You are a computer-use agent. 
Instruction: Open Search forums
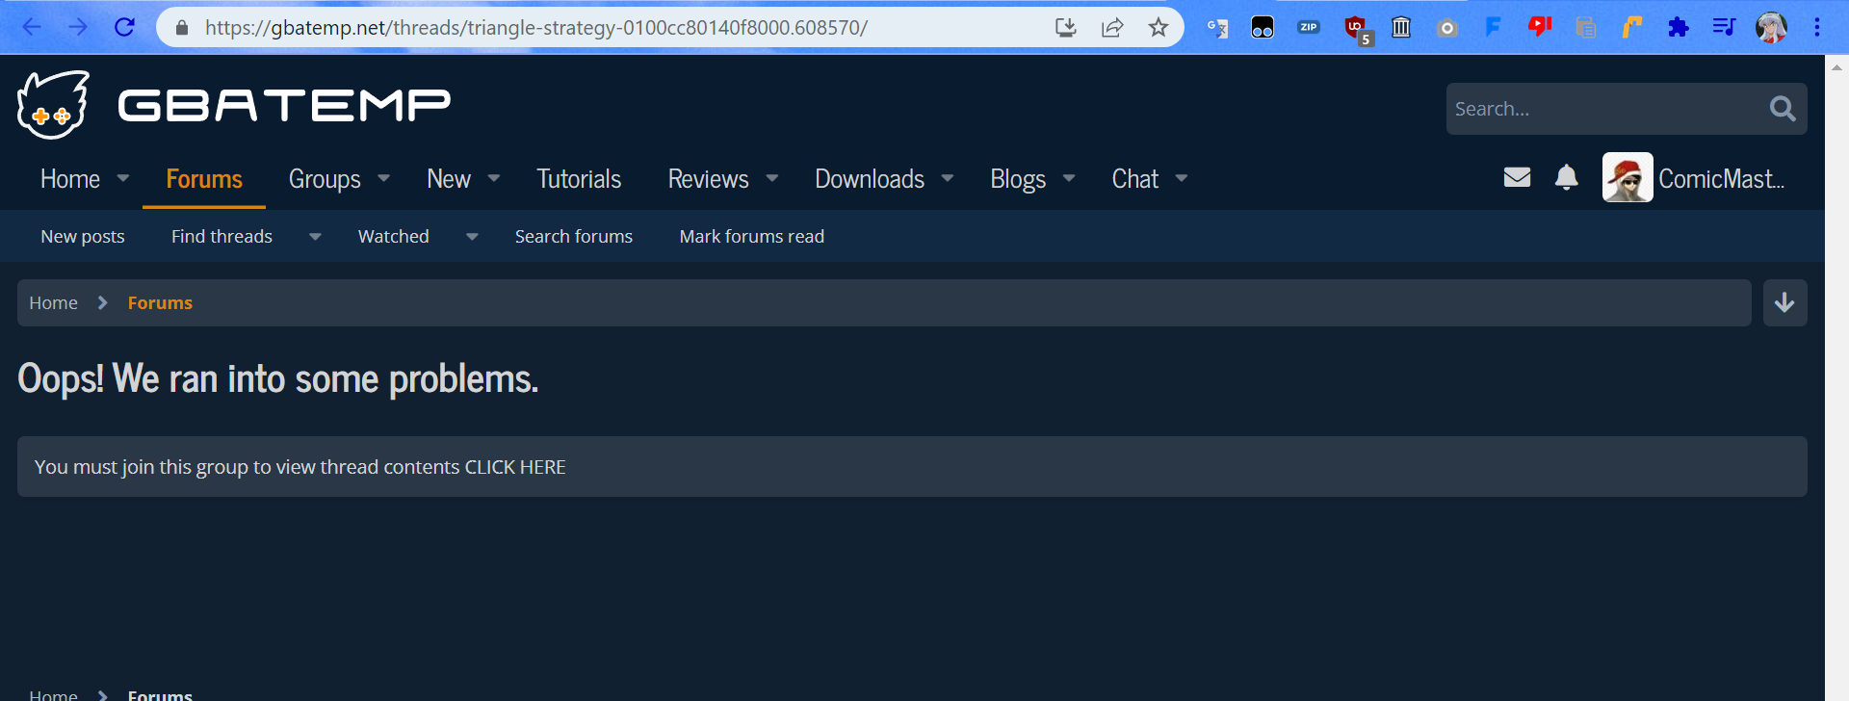coord(574,237)
